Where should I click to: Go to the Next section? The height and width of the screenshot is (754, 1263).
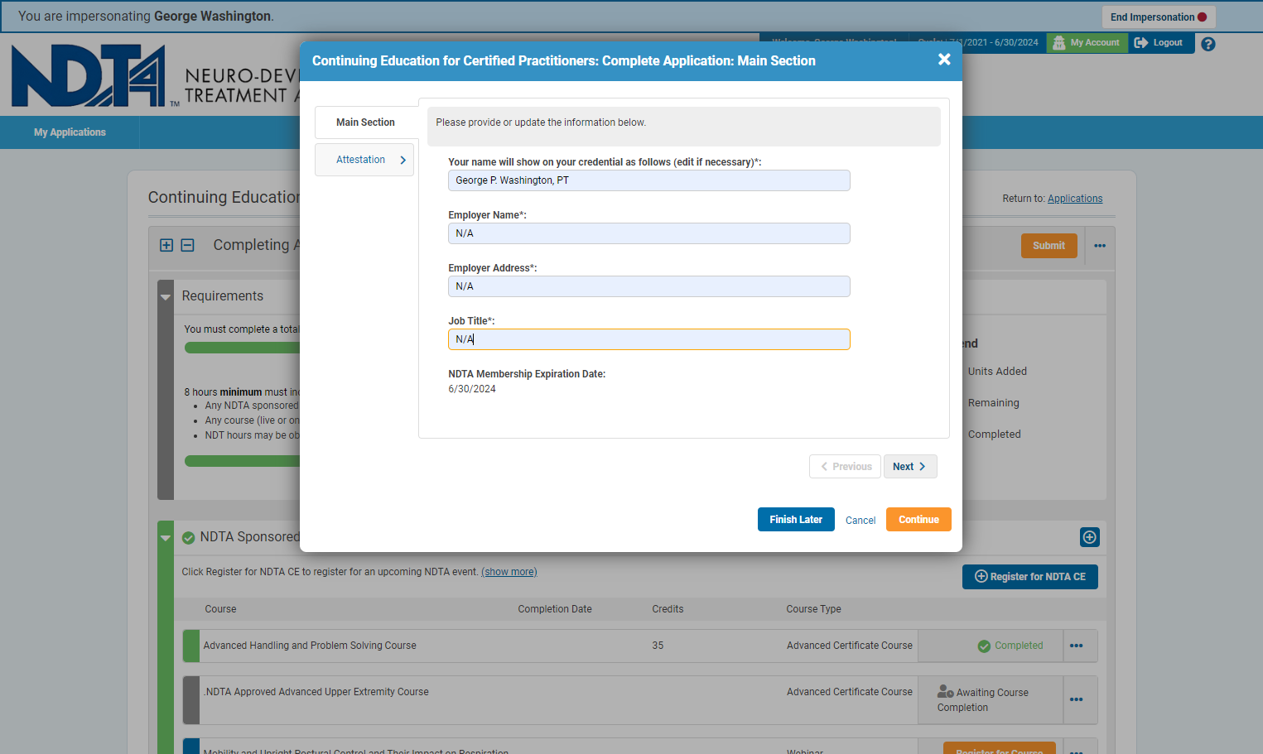click(910, 467)
